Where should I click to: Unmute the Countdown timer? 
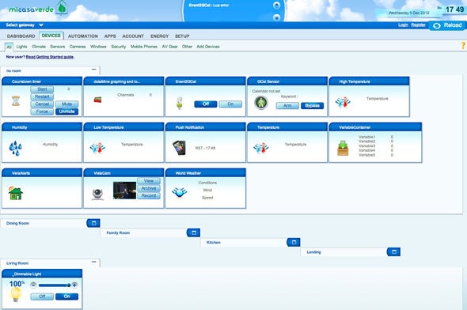point(67,112)
